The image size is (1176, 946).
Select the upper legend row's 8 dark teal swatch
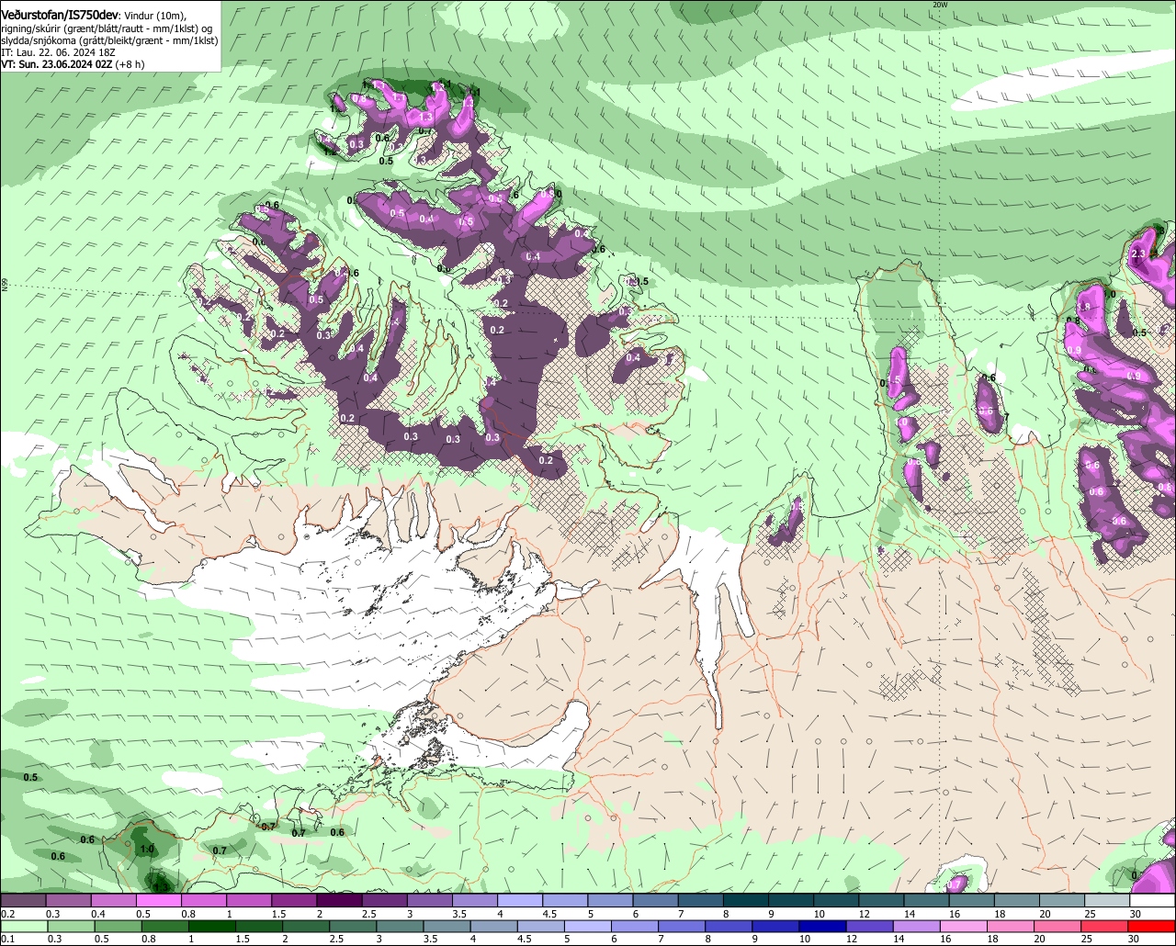coord(747,900)
